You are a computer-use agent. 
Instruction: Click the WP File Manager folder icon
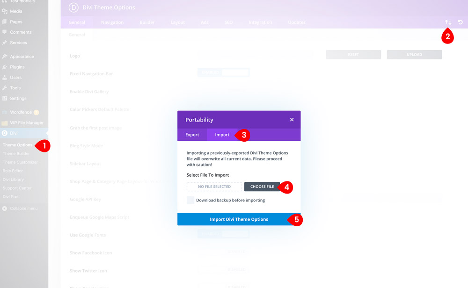click(5, 123)
